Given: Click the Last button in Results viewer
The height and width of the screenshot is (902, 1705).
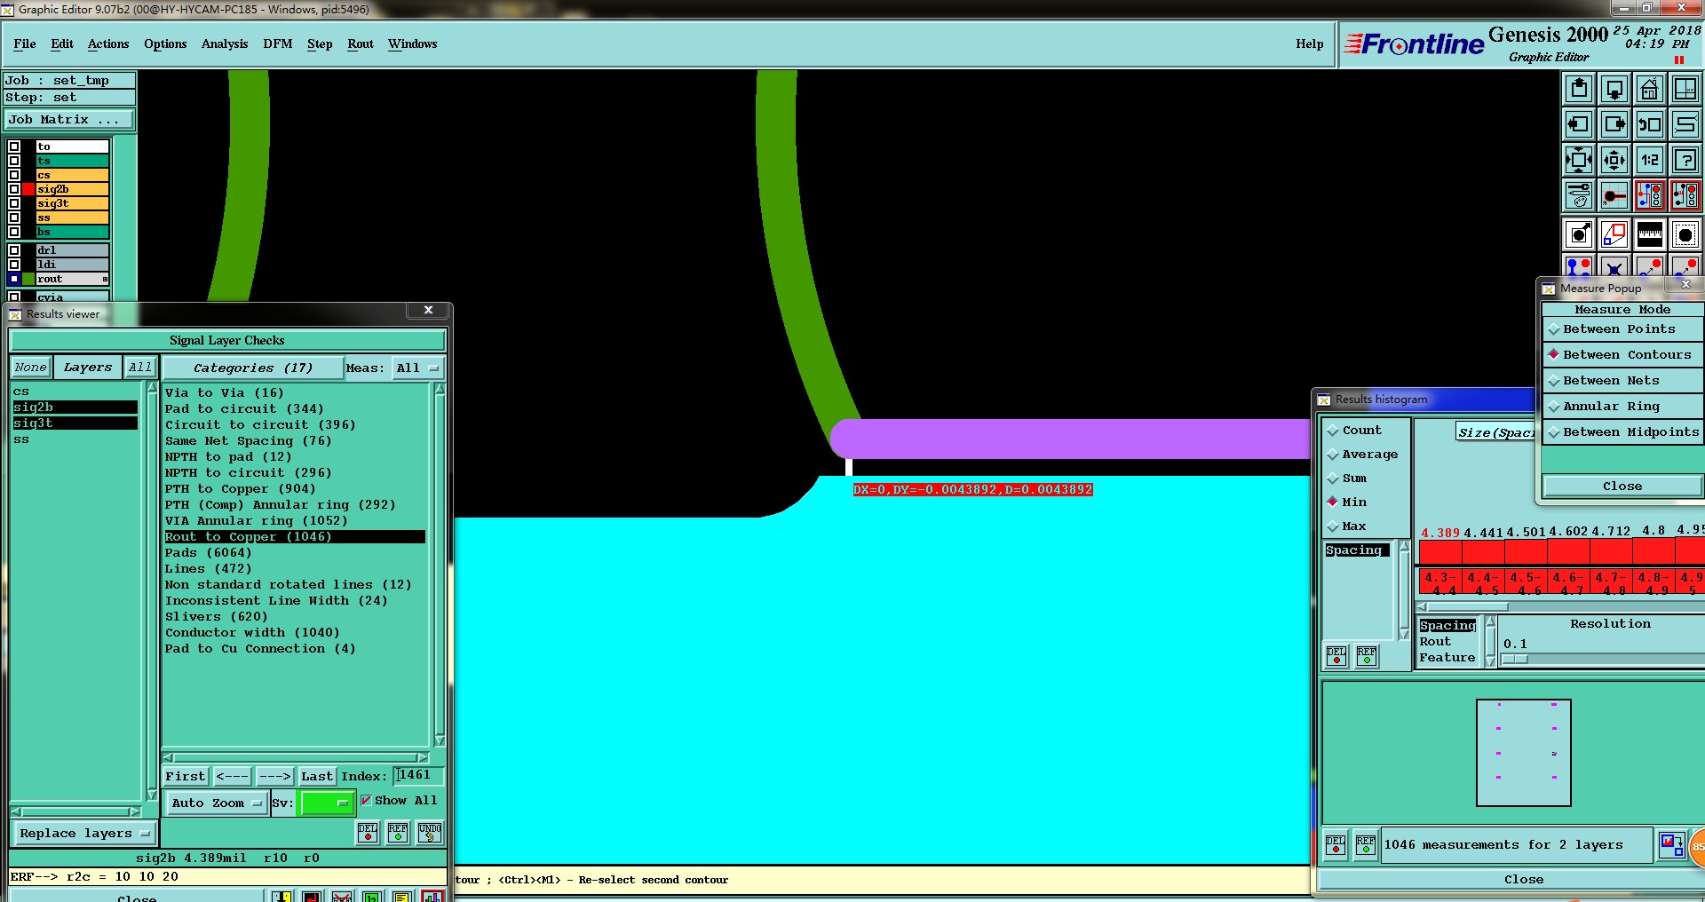Looking at the screenshot, I should [x=317, y=777].
